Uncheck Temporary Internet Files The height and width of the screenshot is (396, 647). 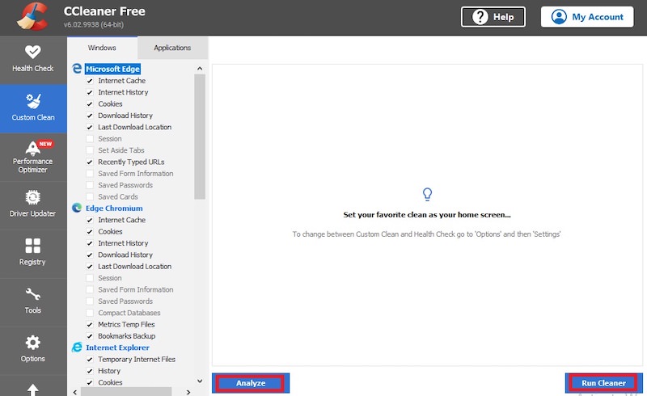click(x=90, y=360)
